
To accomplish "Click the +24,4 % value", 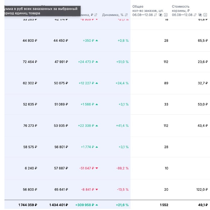I will coord(122,83).
